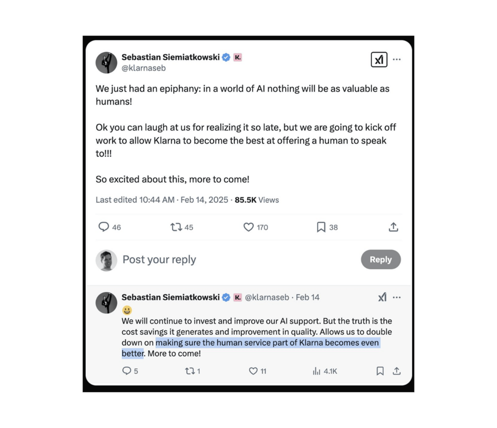Open the more options menu on the reply
497x428 pixels.
pyautogui.click(x=397, y=297)
